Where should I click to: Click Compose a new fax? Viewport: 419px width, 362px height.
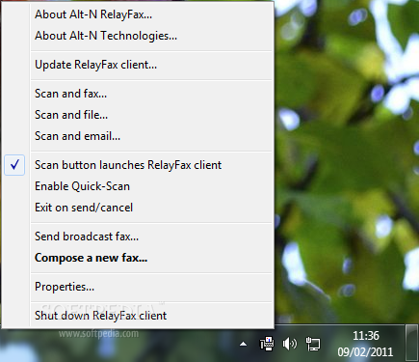tap(152, 258)
